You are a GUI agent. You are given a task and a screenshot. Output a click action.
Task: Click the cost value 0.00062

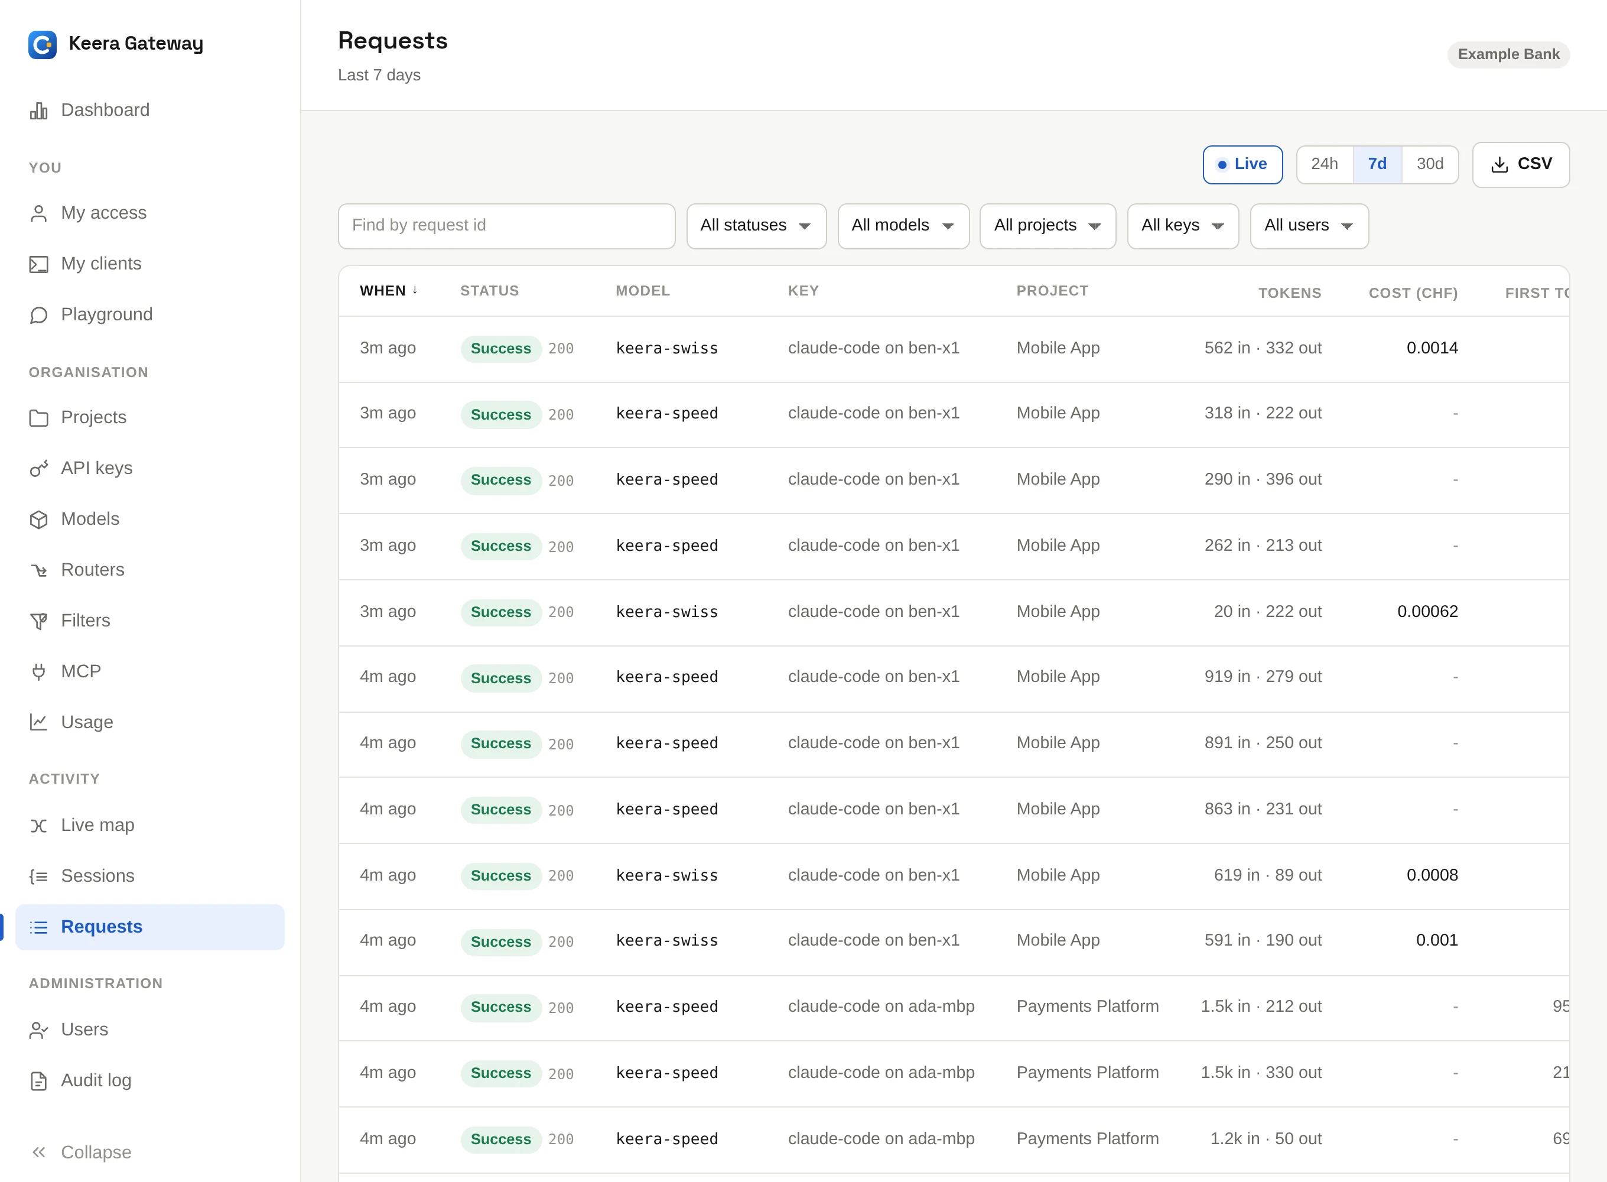coord(1427,612)
